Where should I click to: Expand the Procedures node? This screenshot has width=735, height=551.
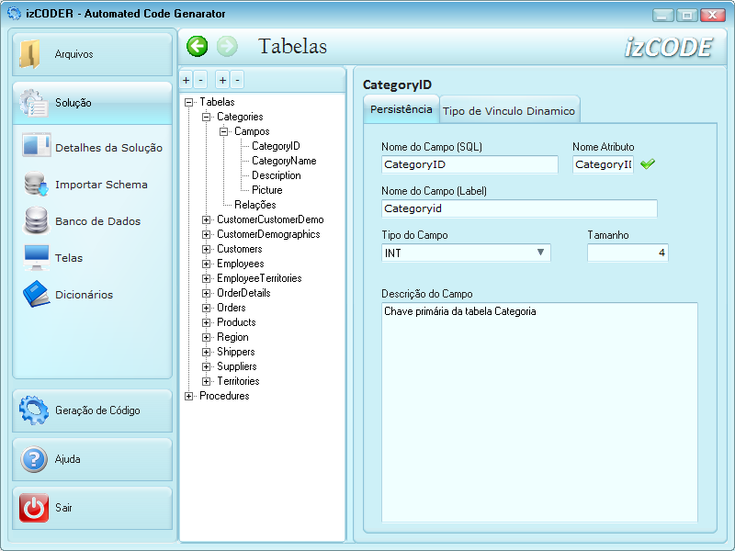(188, 396)
